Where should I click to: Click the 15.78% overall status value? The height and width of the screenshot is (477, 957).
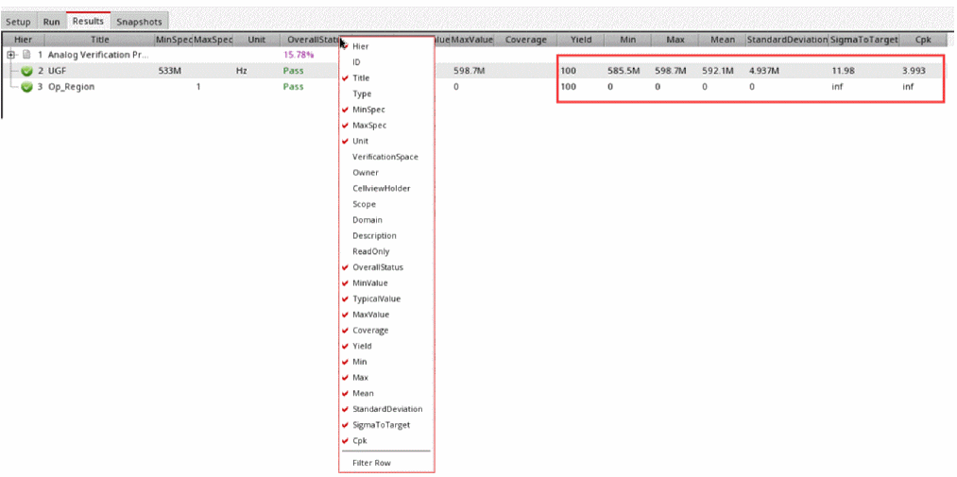click(299, 55)
